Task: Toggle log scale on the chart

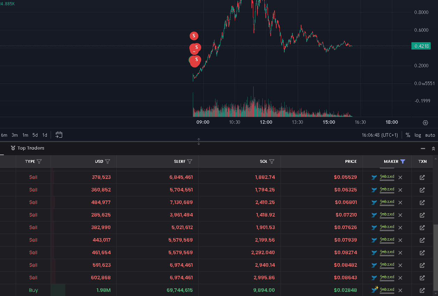Action: tap(418, 135)
